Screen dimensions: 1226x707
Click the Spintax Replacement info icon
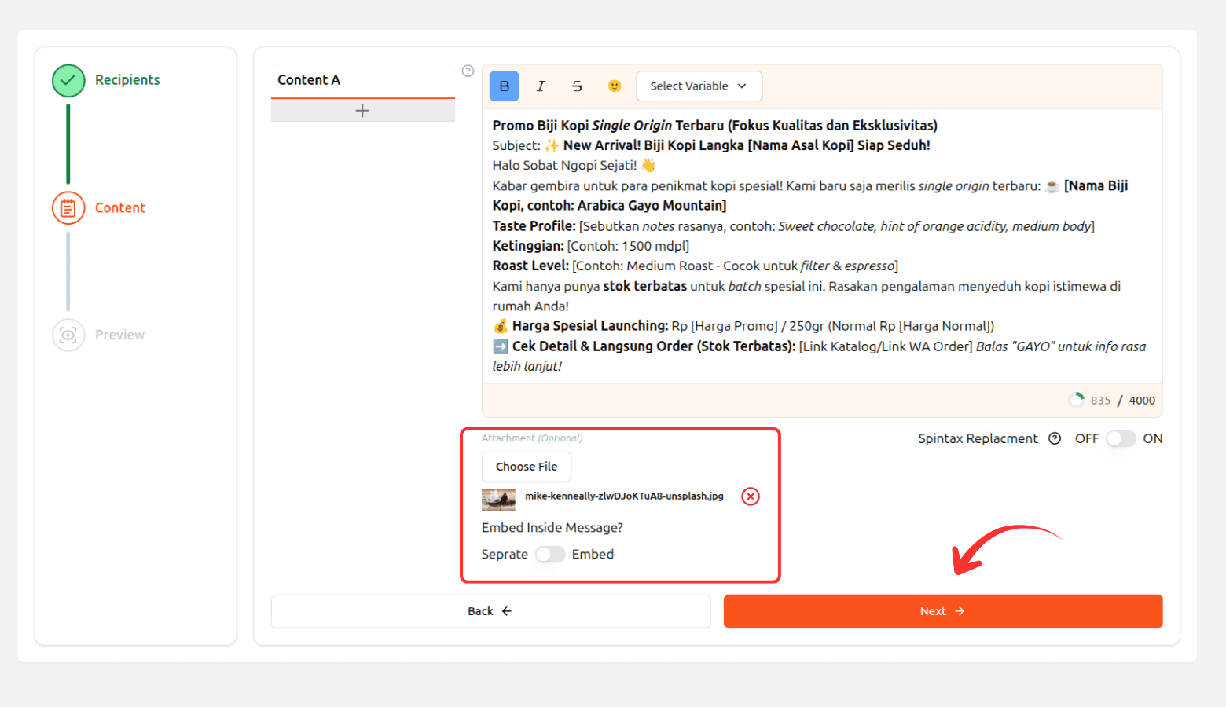click(x=1055, y=439)
